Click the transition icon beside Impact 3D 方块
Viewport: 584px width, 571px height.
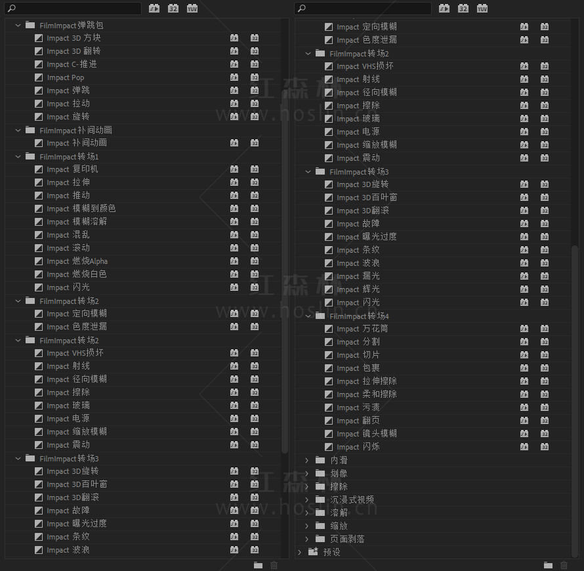[x=39, y=38]
